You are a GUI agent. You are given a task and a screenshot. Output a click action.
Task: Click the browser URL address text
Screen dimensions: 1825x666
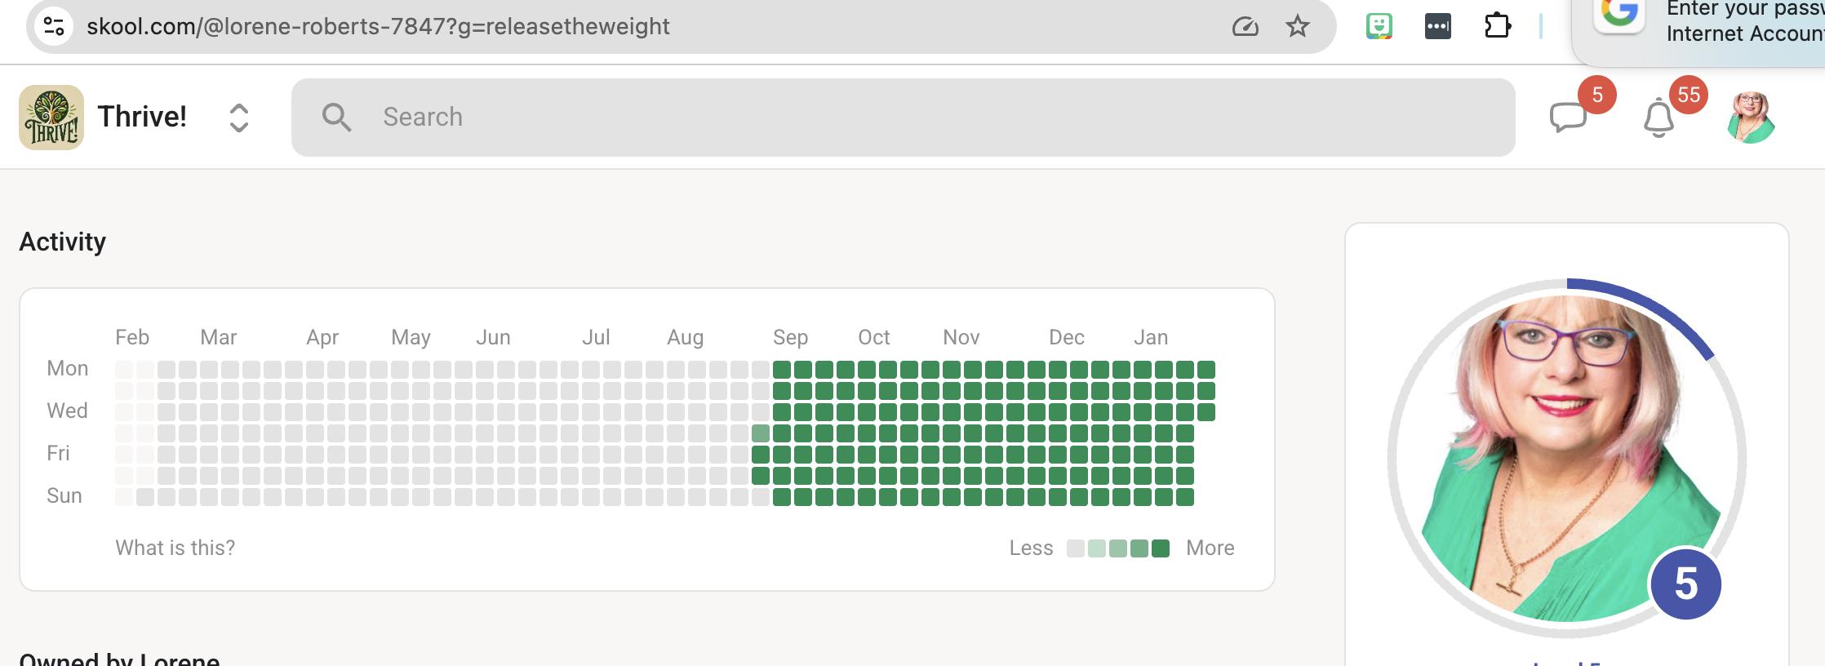378,26
